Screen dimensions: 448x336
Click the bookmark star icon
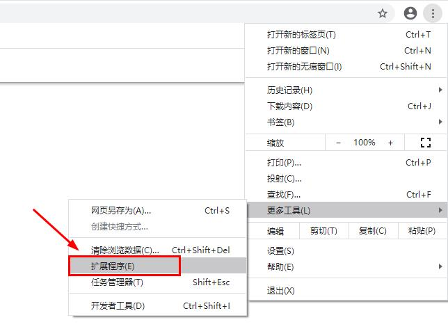tap(382, 13)
